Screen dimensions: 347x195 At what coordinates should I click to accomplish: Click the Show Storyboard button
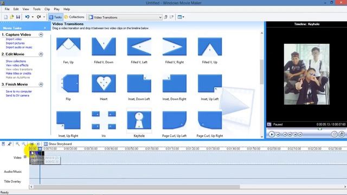(x=58, y=144)
